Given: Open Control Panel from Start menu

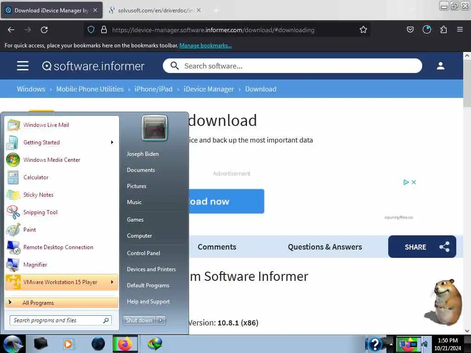Looking at the screenshot, I should [144, 253].
